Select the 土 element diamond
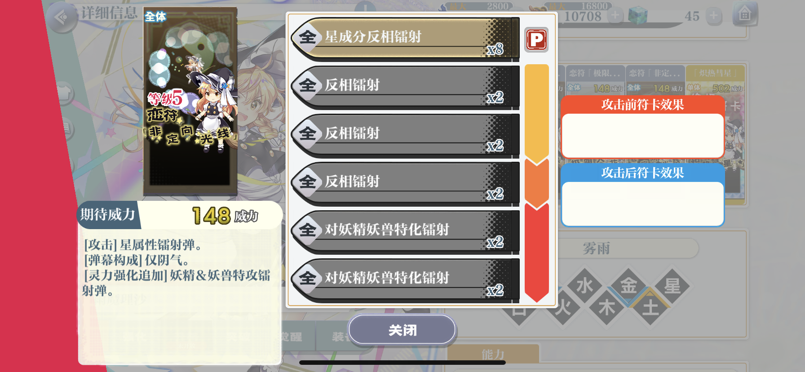The height and width of the screenshot is (372, 805). [650, 308]
